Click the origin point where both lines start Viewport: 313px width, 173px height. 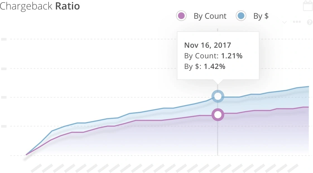[26, 154]
